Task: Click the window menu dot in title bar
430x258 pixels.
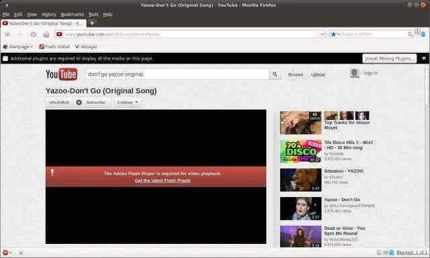Action: click(x=7, y=5)
